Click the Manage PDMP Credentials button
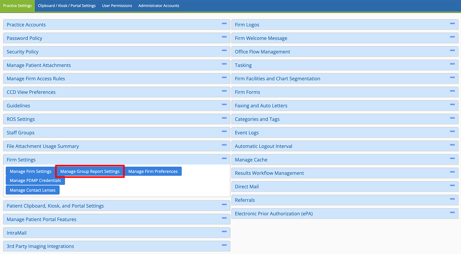 [x=35, y=181]
